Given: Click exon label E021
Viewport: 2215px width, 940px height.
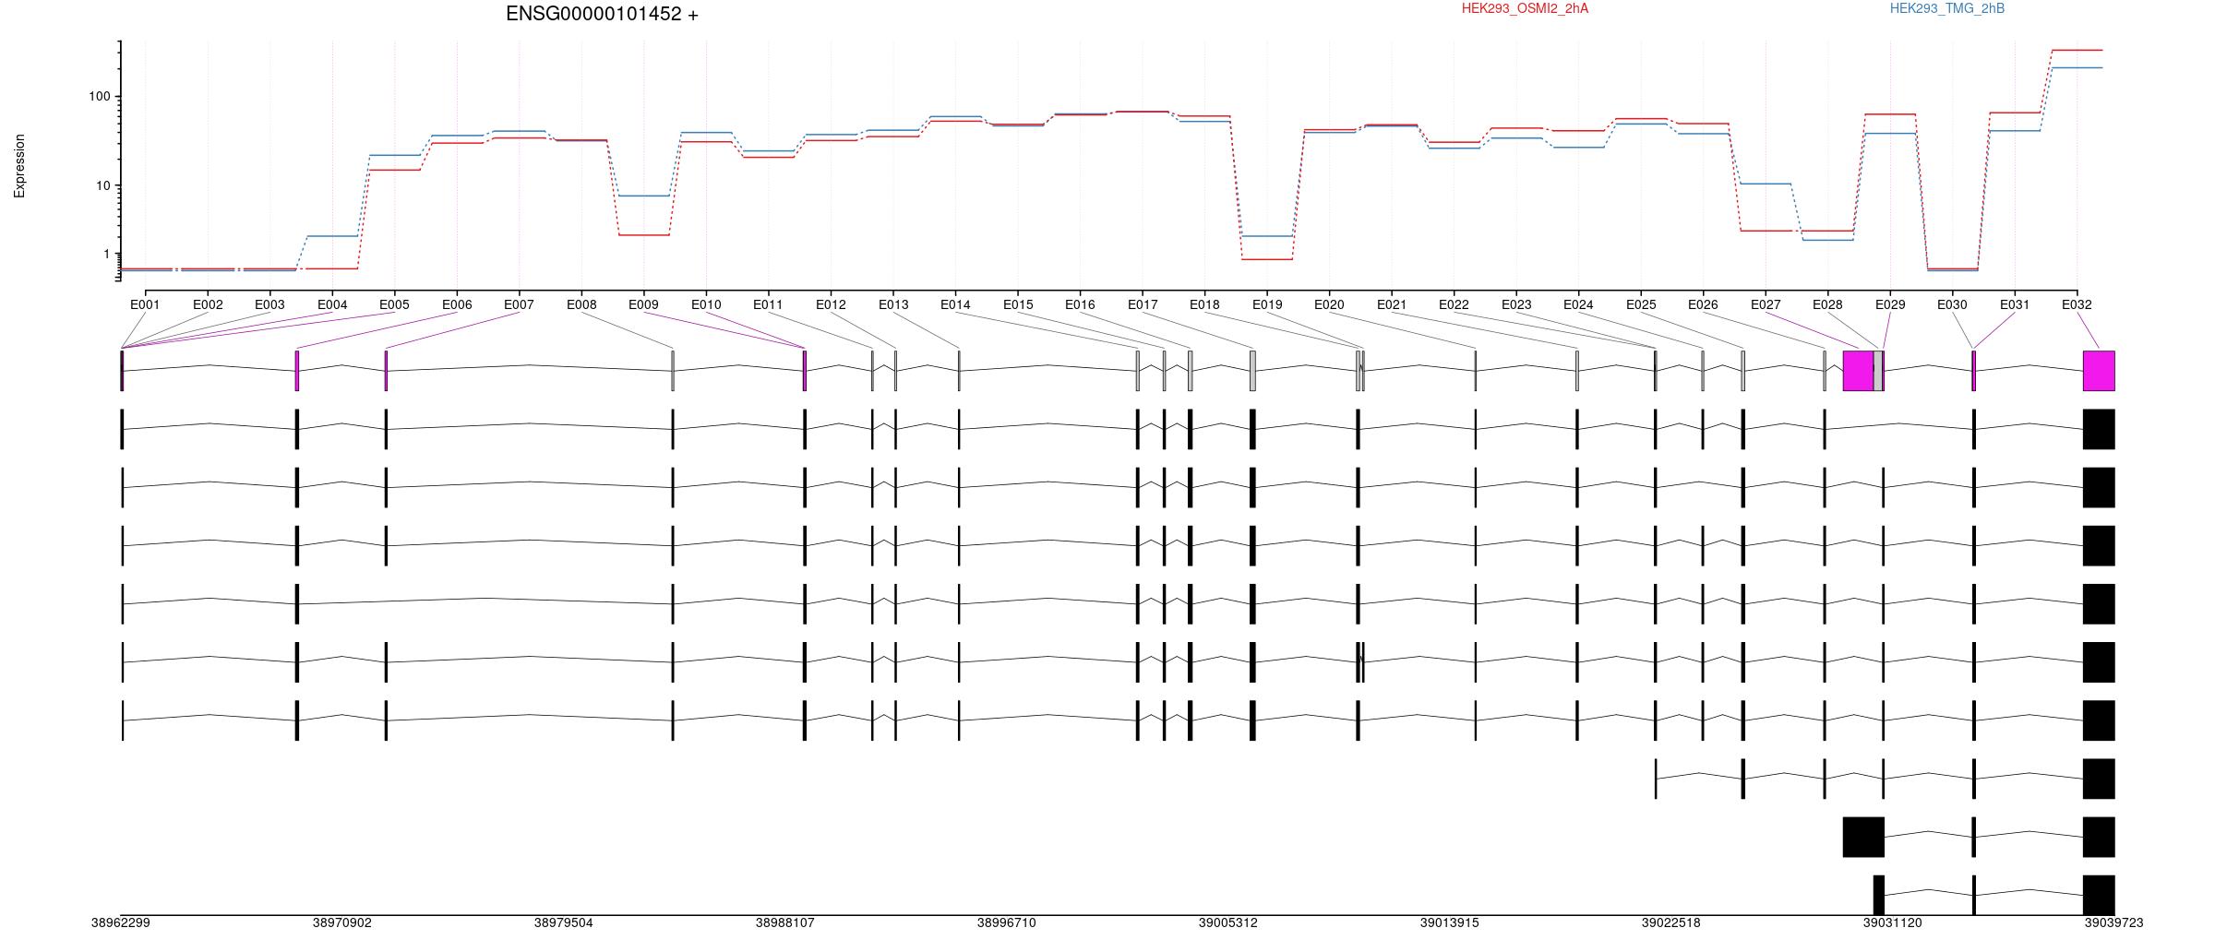Looking at the screenshot, I should pyautogui.click(x=1392, y=304).
